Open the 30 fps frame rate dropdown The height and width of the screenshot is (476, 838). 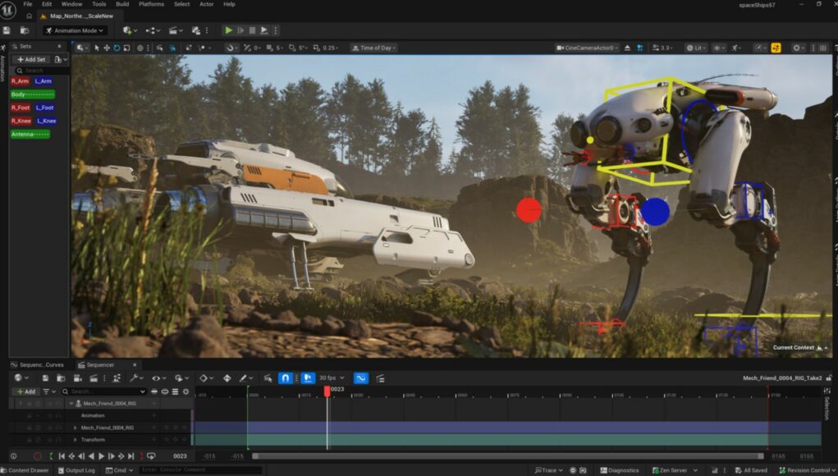click(332, 378)
